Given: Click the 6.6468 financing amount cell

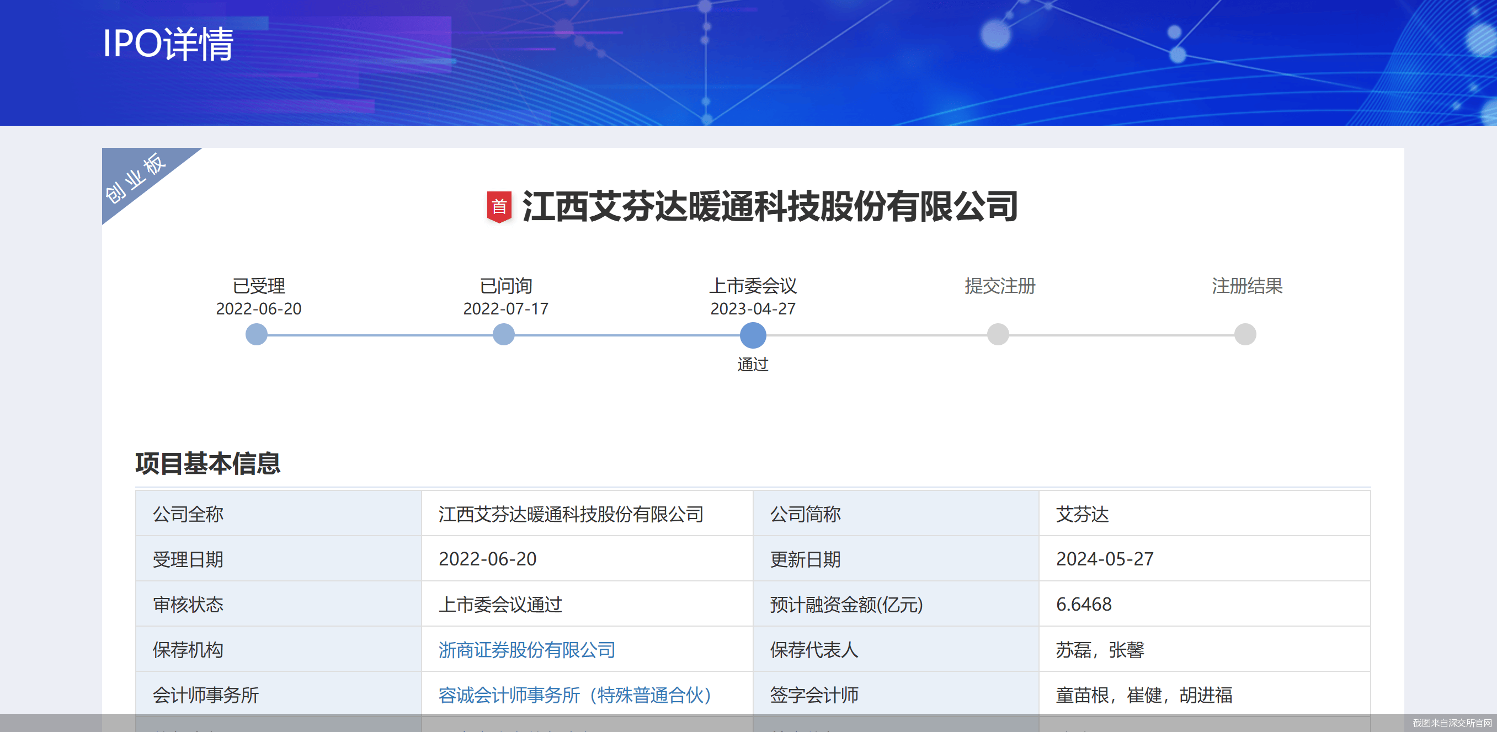Looking at the screenshot, I should pos(1083,604).
